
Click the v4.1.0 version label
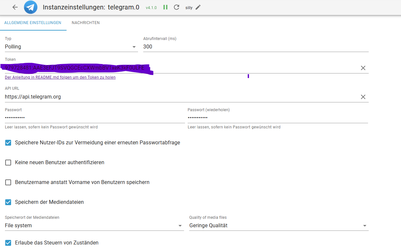(151, 7)
